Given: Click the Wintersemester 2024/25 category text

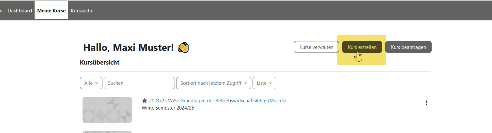Looking at the screenshot, I should [x=168, y=108].
